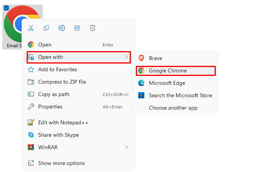The width and height of the screenshot is (259, 172).
Task: Click the Share icon
Action: coord(77,28)
